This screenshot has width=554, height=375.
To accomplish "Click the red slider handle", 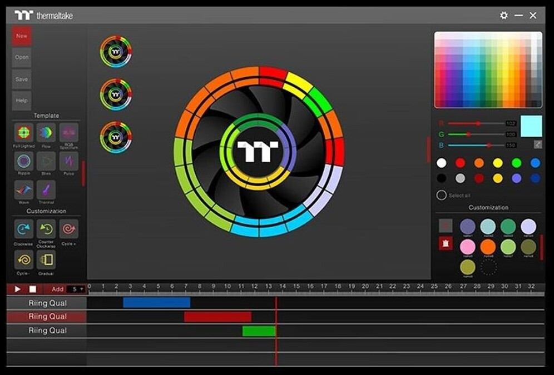I will pos(478,123).
